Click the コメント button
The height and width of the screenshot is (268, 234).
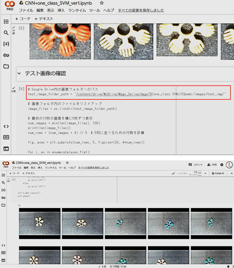coord(196,165)
